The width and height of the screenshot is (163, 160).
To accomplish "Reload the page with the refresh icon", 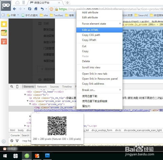I will pos(30,9).
